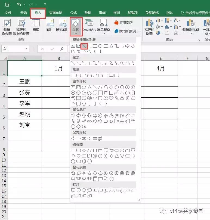Select the Up Arrow in block arrows
The width and height of the screenshot is (210, 220).
84,116
